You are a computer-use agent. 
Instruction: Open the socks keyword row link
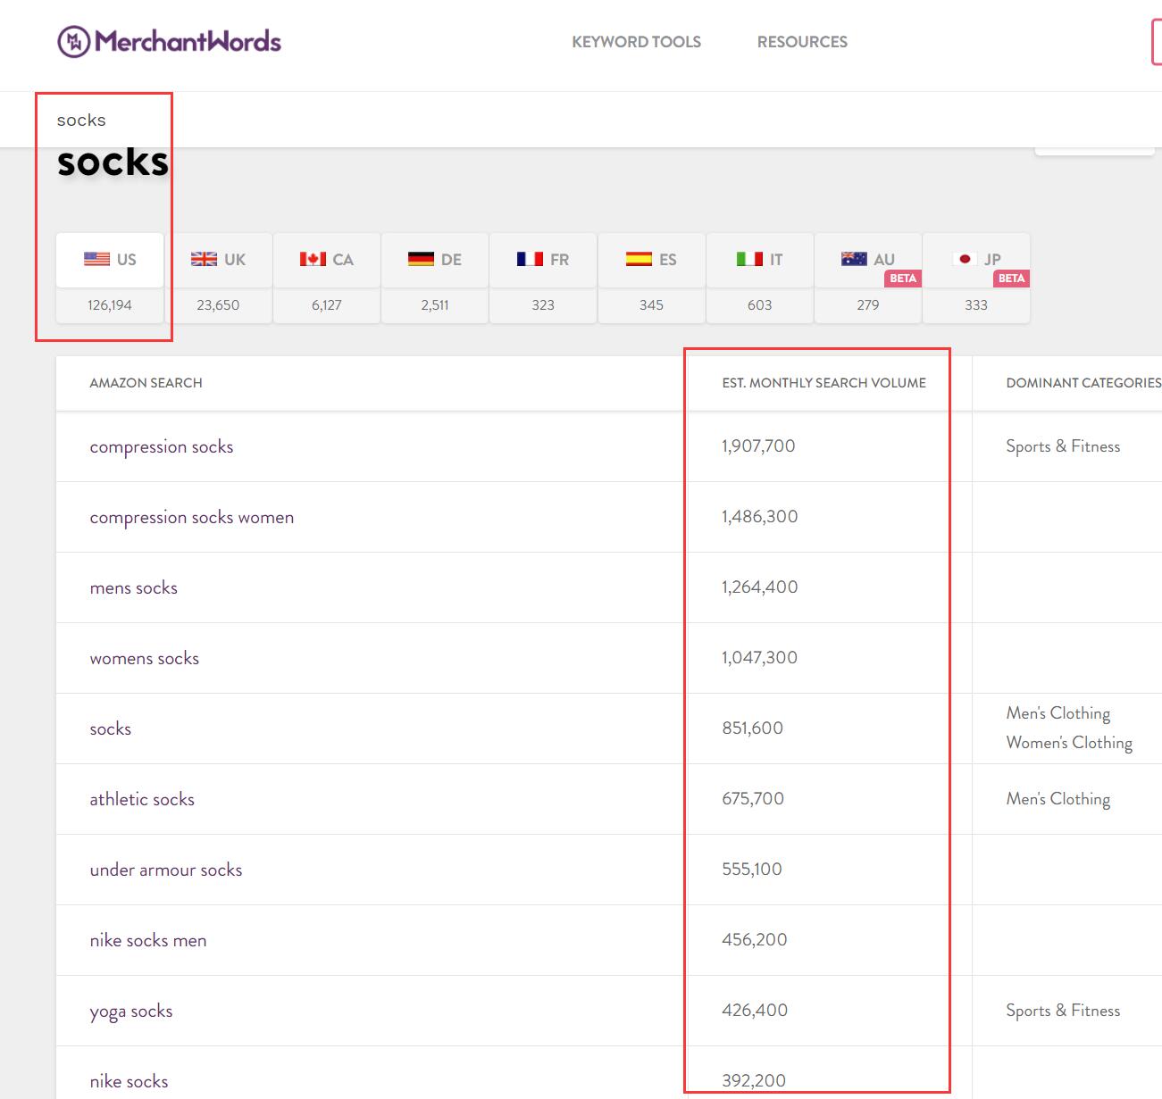(x=111, y=729)
